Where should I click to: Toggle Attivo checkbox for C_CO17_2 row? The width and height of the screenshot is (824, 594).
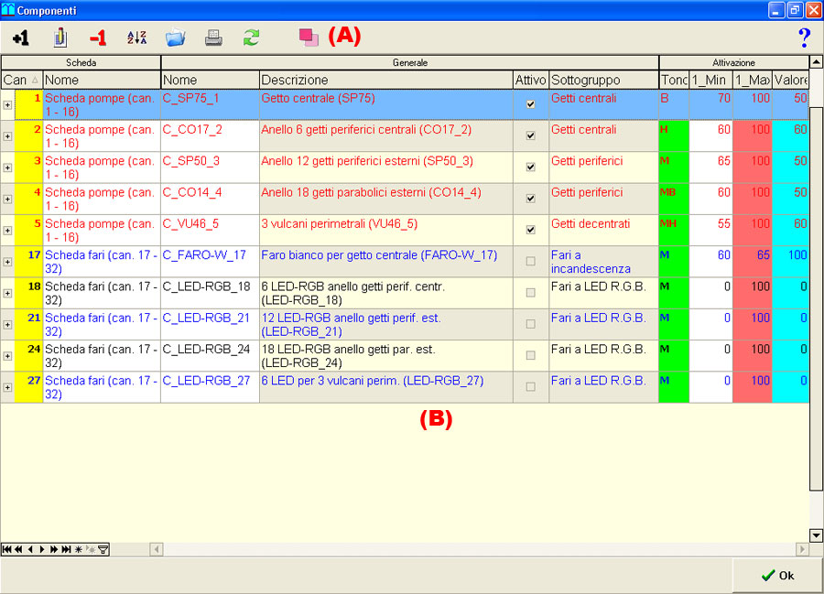(531, 135)
